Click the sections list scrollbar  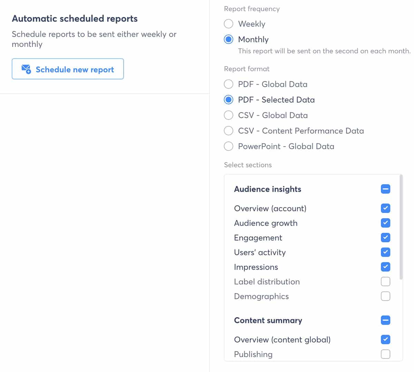point(401,228)
